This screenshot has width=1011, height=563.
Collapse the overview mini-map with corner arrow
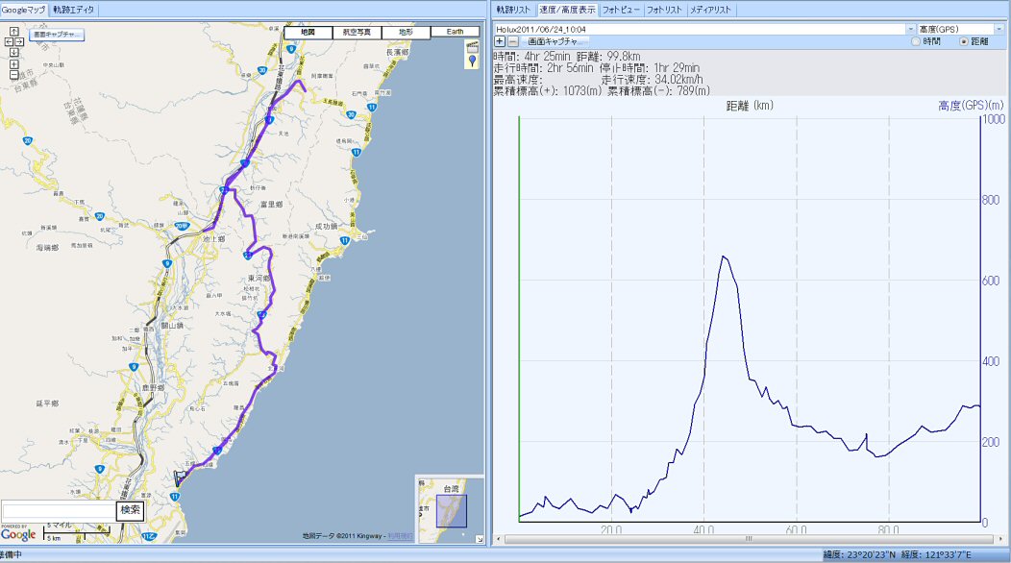(479, 539)
